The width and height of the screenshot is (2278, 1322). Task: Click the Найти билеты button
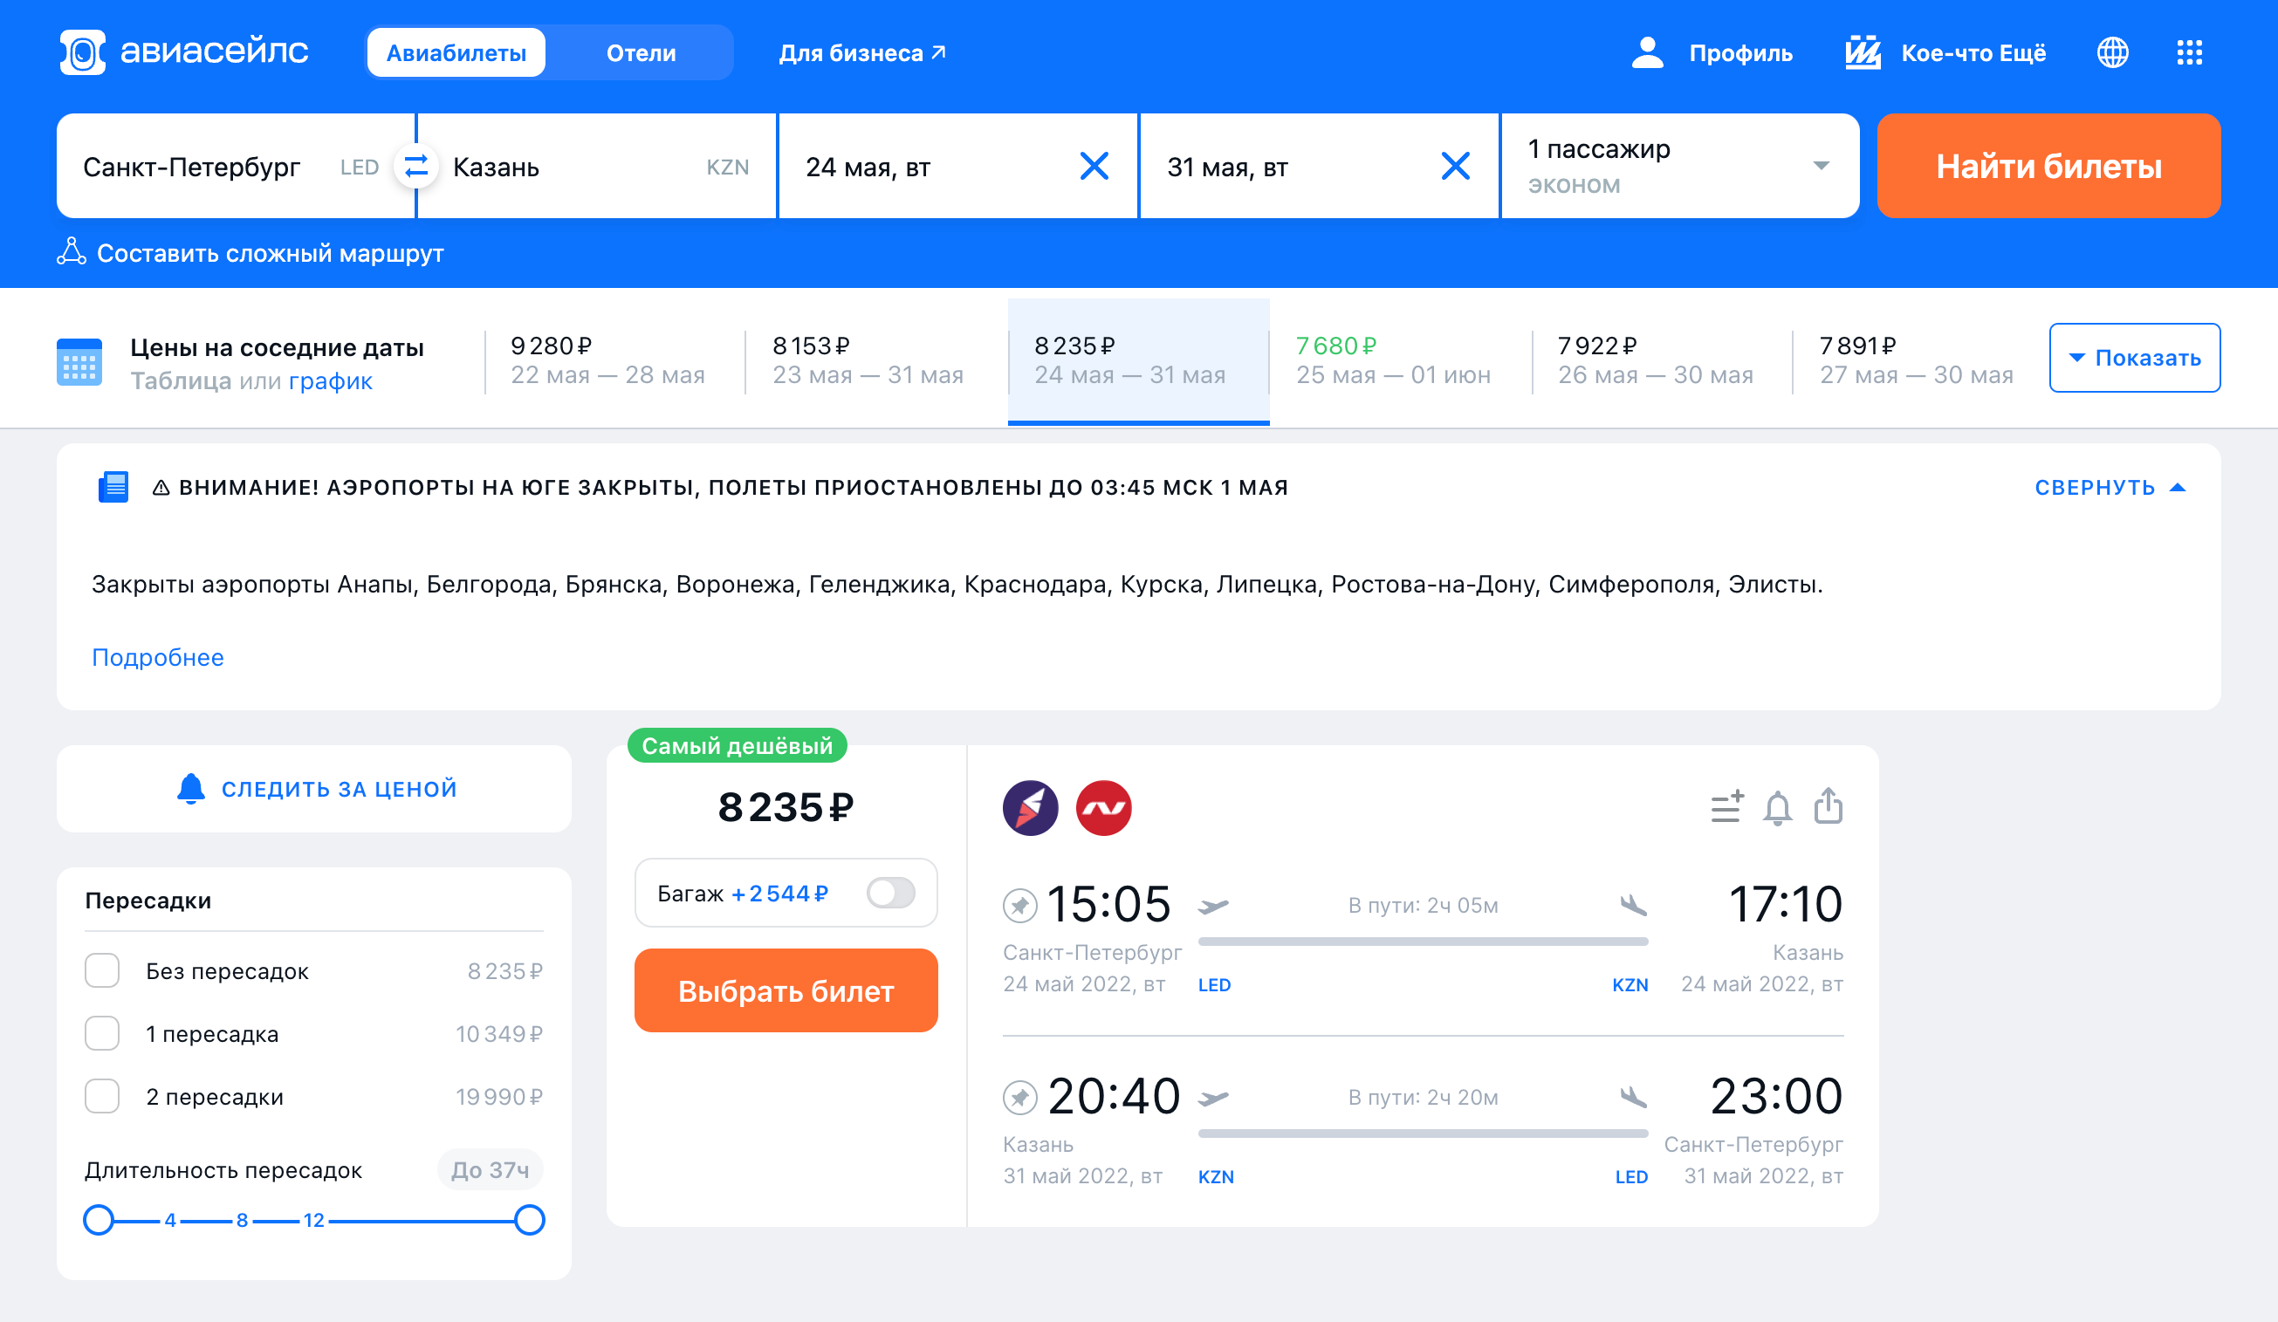click(2048, 167)
